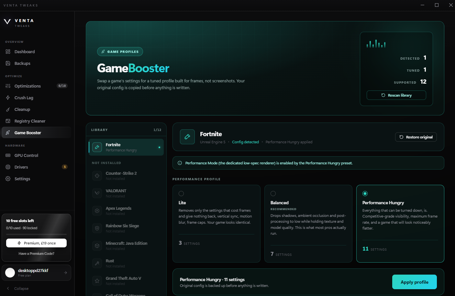
Task: Click the Venta Tweaks logo icon
Action: click(x=7, y=22)
